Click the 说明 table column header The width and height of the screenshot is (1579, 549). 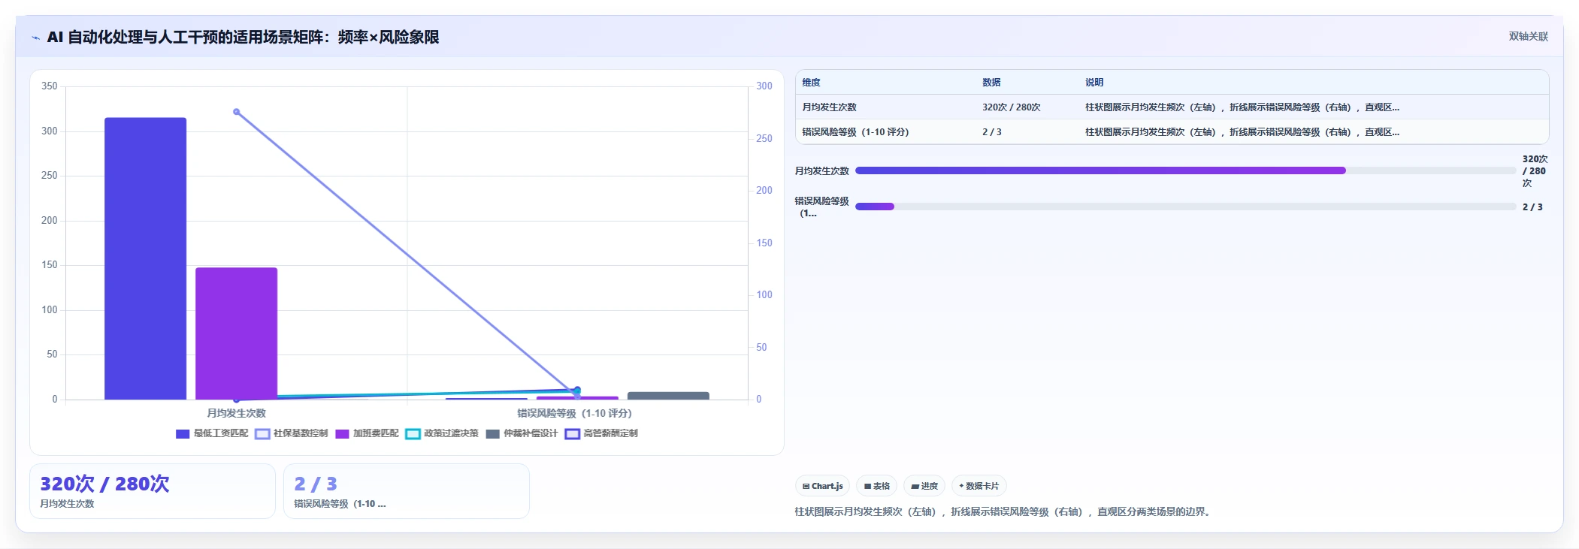pos(1094,83)
